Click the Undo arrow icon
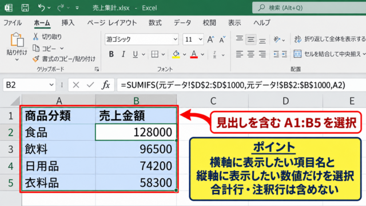This screenshot has height=206, width=366. 41,7
